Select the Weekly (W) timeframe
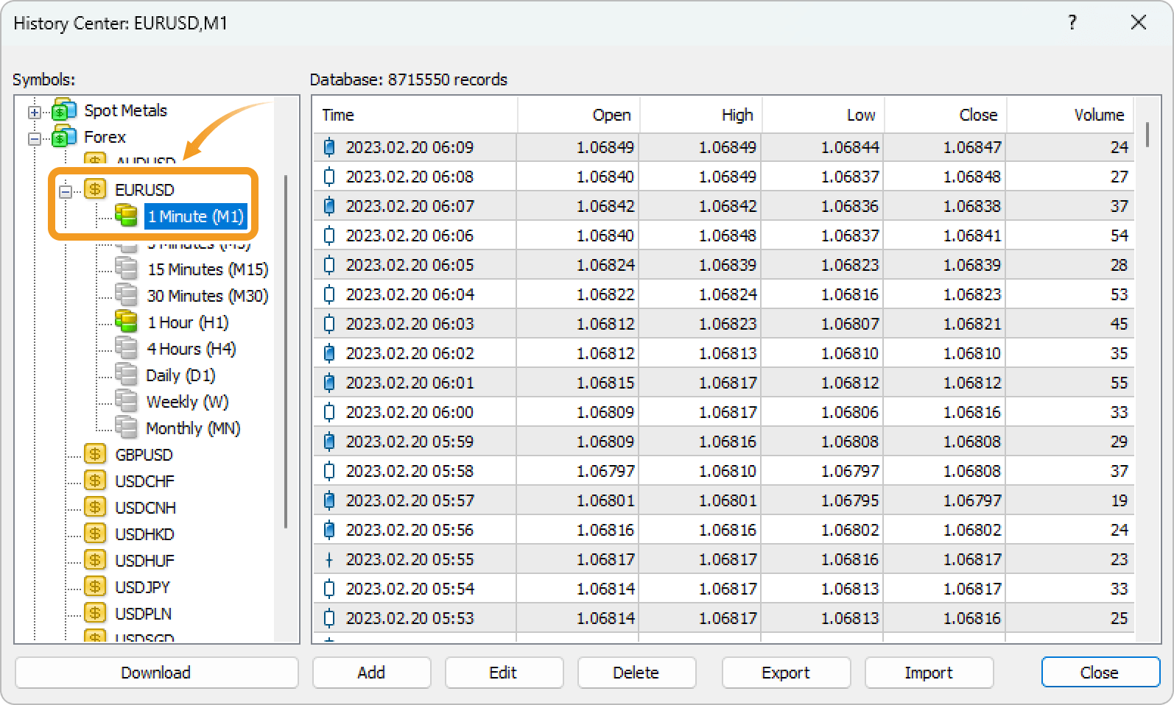 click(x=187, y=402)
